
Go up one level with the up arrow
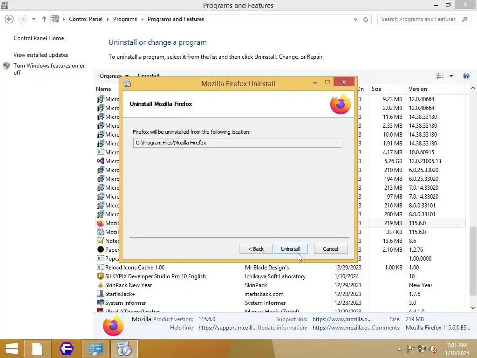click(x=44, y=19)
